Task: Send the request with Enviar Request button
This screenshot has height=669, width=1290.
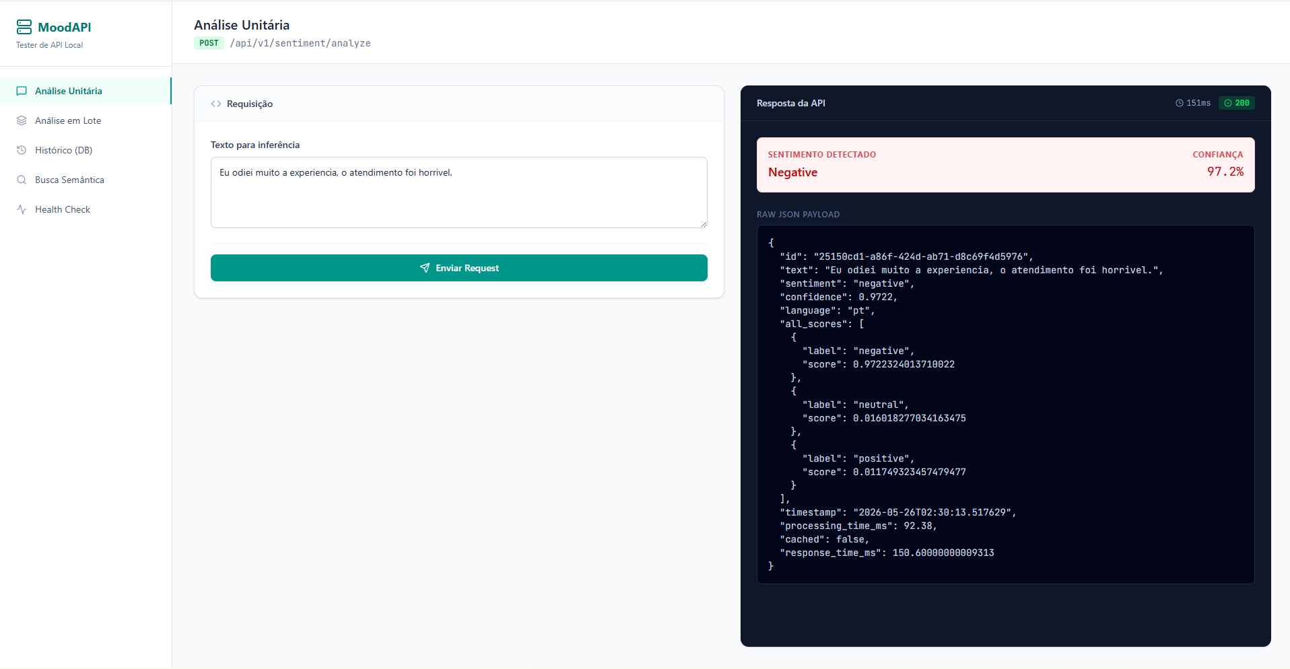Action: coord(459,268)
